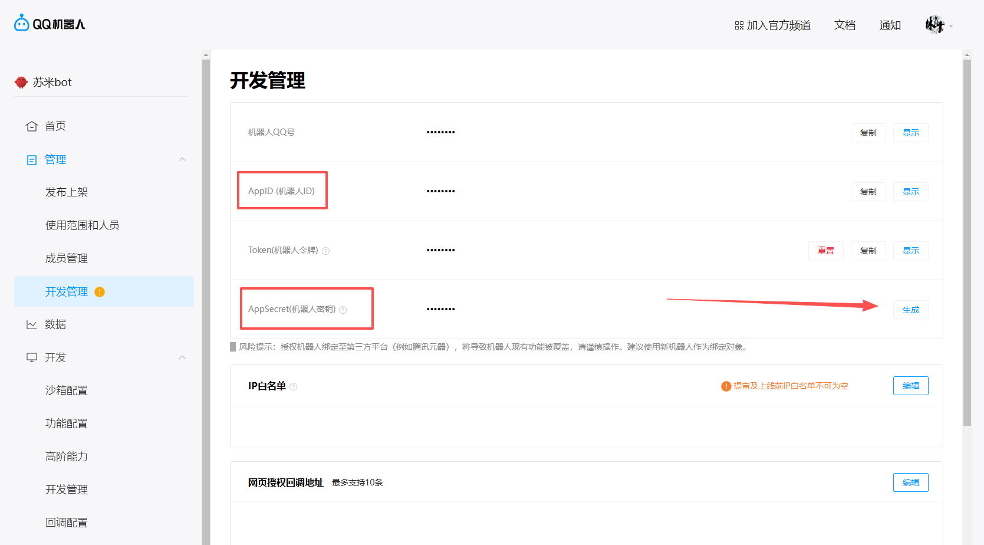
Task: Copy the AppID value
Action: pos(868,192)
